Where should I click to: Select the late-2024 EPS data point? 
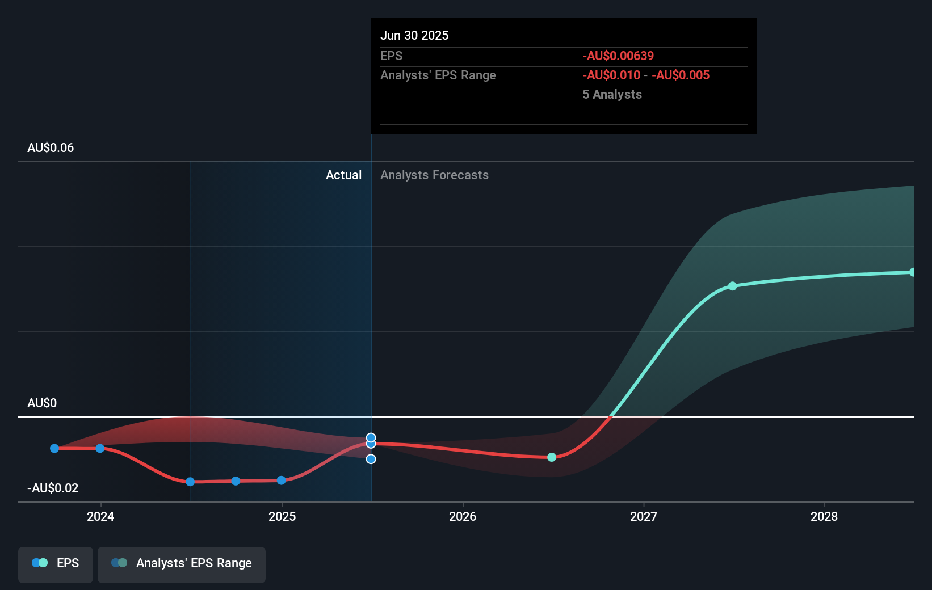click(x=236, y=481)
